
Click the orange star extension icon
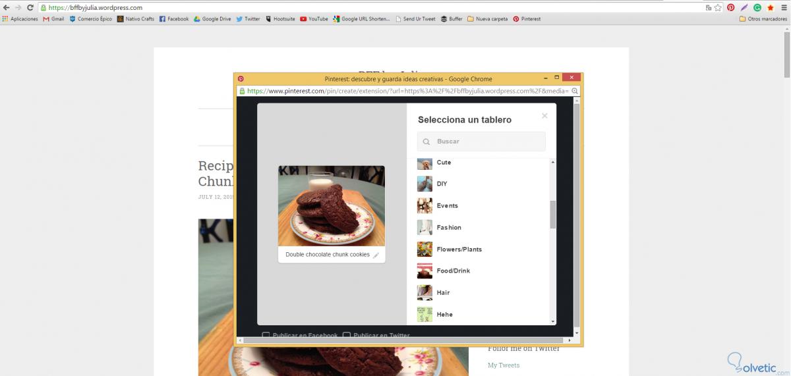pos(771,8)
